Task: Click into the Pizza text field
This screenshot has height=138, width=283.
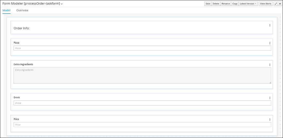Action: pyautogui.click(x=143, y=48)
